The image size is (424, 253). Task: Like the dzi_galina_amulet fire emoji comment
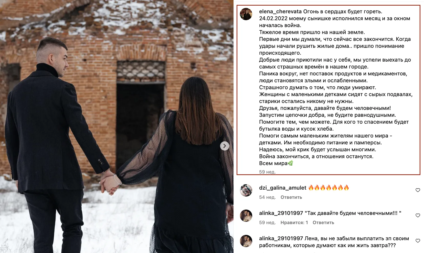click(x=418, y=190)
